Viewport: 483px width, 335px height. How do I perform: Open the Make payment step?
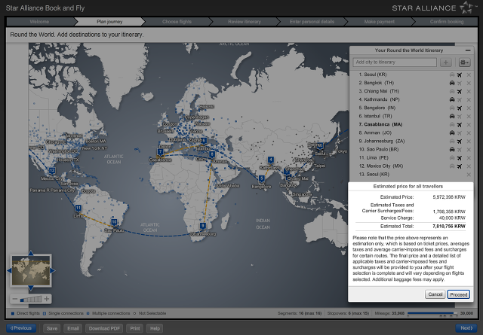[x=379, y=22]
